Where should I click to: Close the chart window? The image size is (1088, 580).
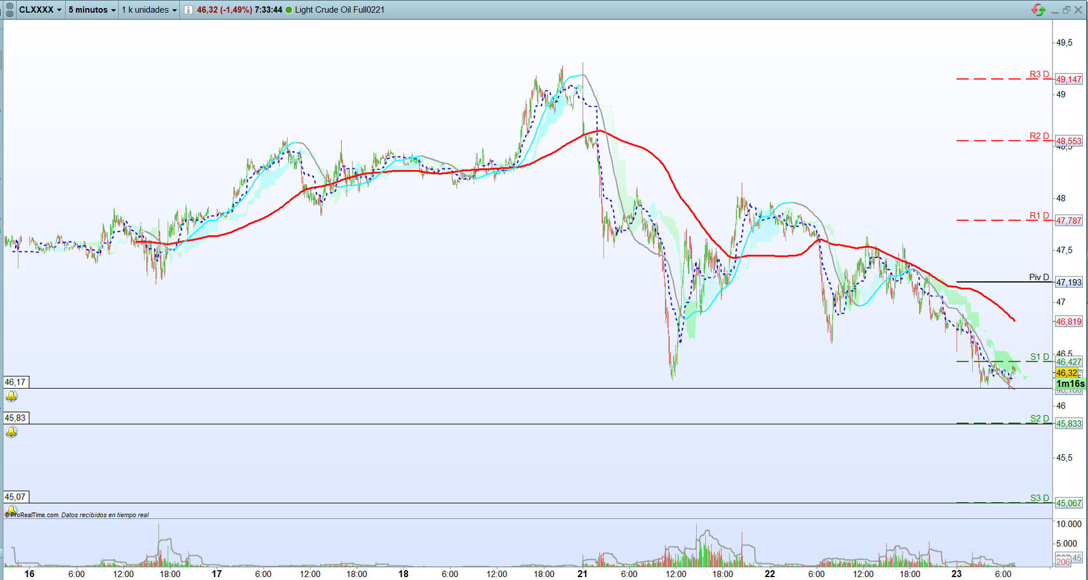tap(1079, 10)
